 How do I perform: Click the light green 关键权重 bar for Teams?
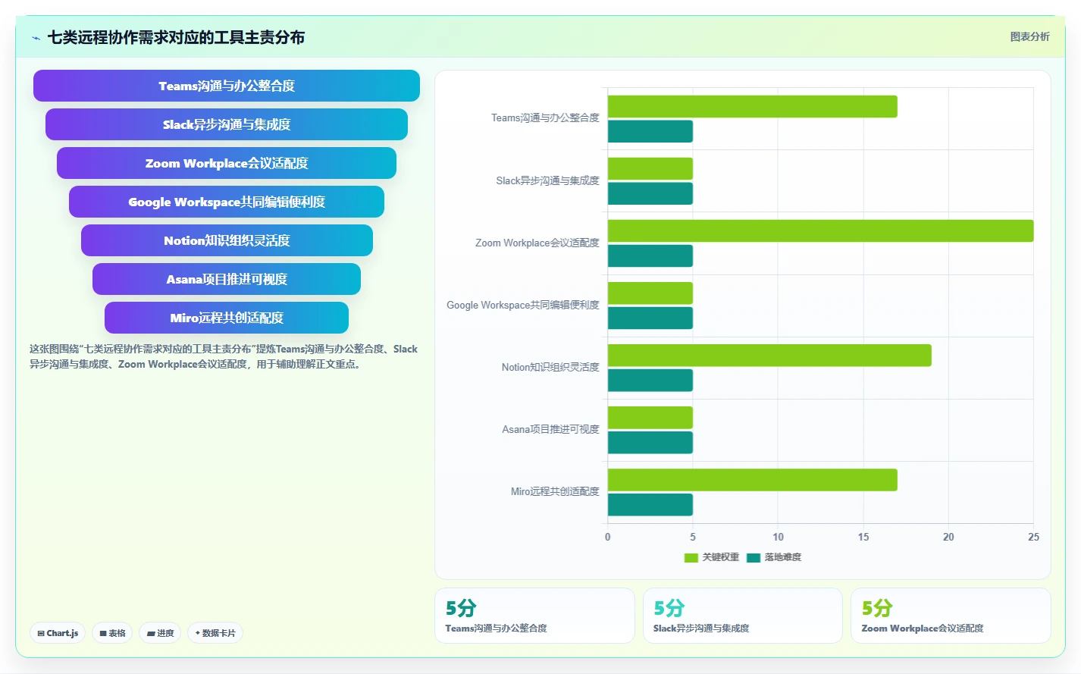pos(752,106)
